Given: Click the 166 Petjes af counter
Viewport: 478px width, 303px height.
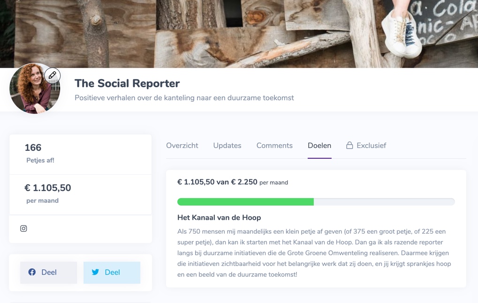Looking at the screenshot, I should coord(39,153).
